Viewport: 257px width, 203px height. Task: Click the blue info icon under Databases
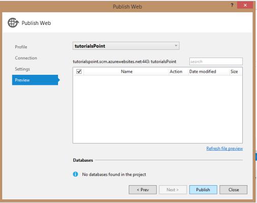tap(75, 174)
